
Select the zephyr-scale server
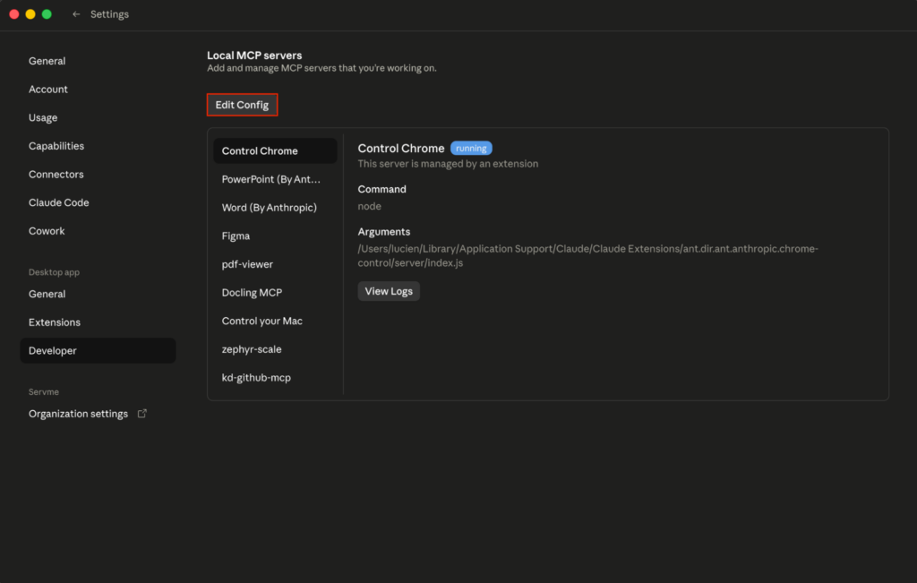275,349
